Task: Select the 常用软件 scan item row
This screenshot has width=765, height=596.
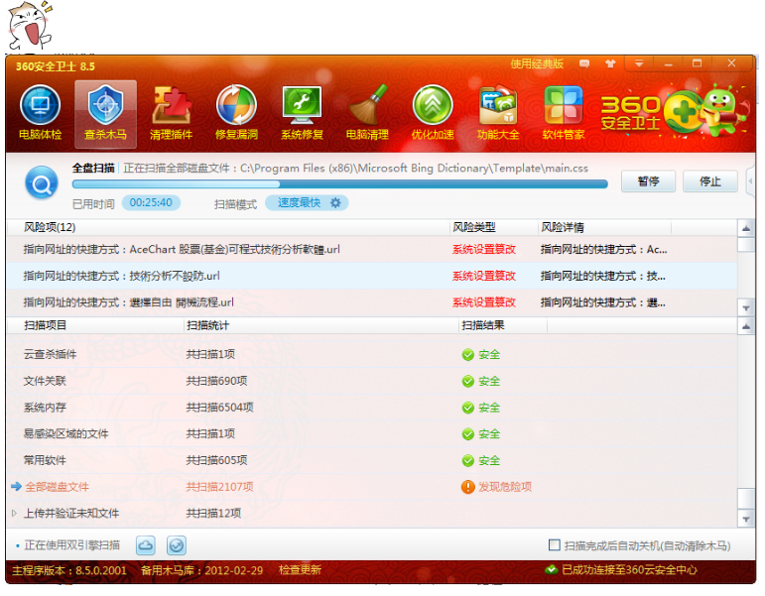Action: tap(372, 460)
